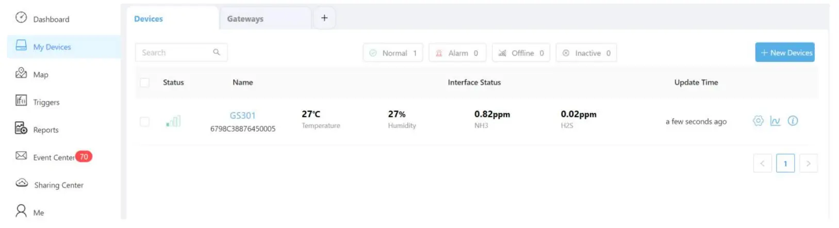839x228 pixels.
Task: Switch to the Gateways tab
Action: pyautogui.click(x=265, y=19)
